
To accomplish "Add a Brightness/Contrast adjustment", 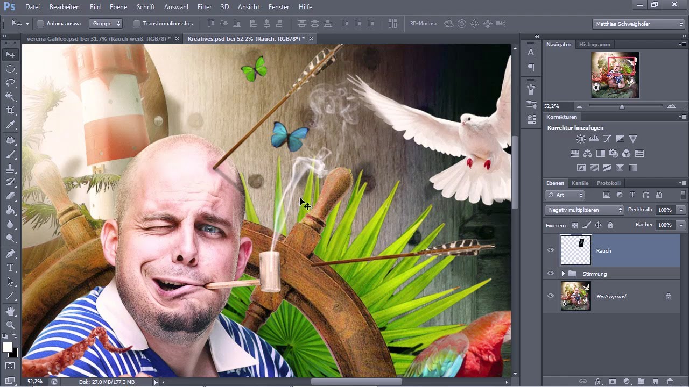I will (581, 139).
